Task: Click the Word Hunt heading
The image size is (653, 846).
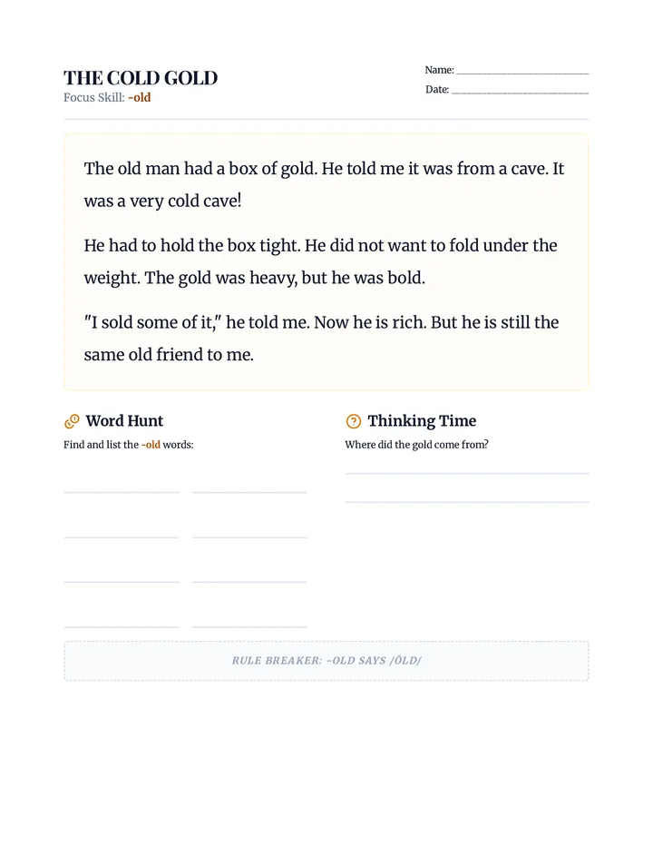Action: [x=124, y=421]
